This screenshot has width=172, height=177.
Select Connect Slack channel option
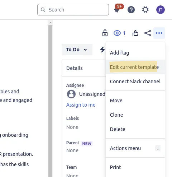coord(135,81)
